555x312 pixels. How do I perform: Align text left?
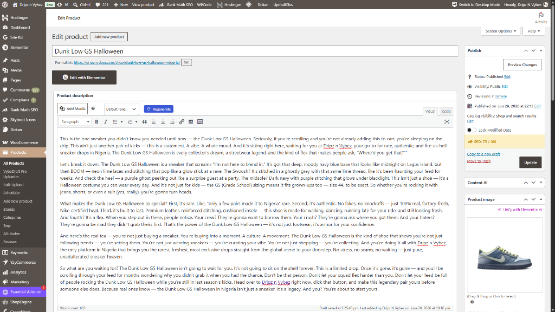coord(153,122)
